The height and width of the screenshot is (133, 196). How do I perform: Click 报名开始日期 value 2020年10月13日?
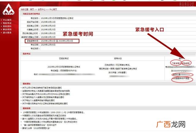48,22
